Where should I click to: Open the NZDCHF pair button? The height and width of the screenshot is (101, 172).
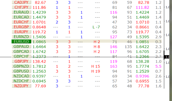[x=21, y=81]
